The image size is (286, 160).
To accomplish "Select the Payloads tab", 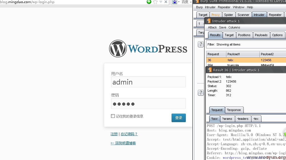I will click(x=261, y=35).
